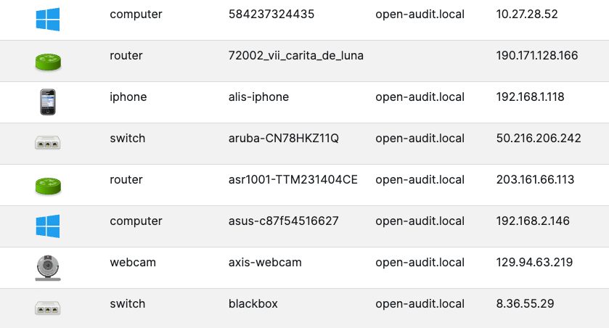Screen dimensions: 609x328
Task: Click the router icon for asr1001-TTM231404CE
Action: click(x=48, y=185)
